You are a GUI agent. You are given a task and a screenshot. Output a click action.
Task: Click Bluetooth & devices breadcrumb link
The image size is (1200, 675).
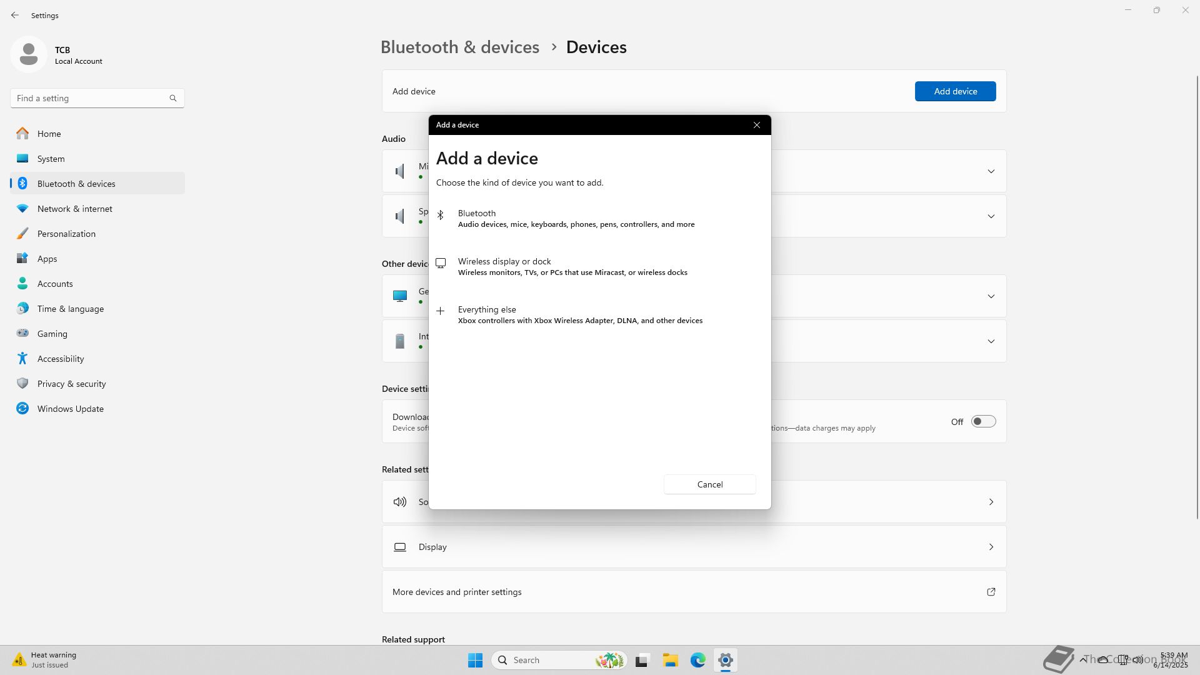point(459,47)
